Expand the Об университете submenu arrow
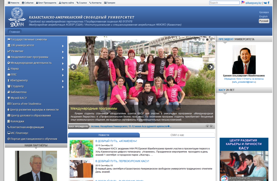Viewport: 277px width, 181px height. click(63, 46)
